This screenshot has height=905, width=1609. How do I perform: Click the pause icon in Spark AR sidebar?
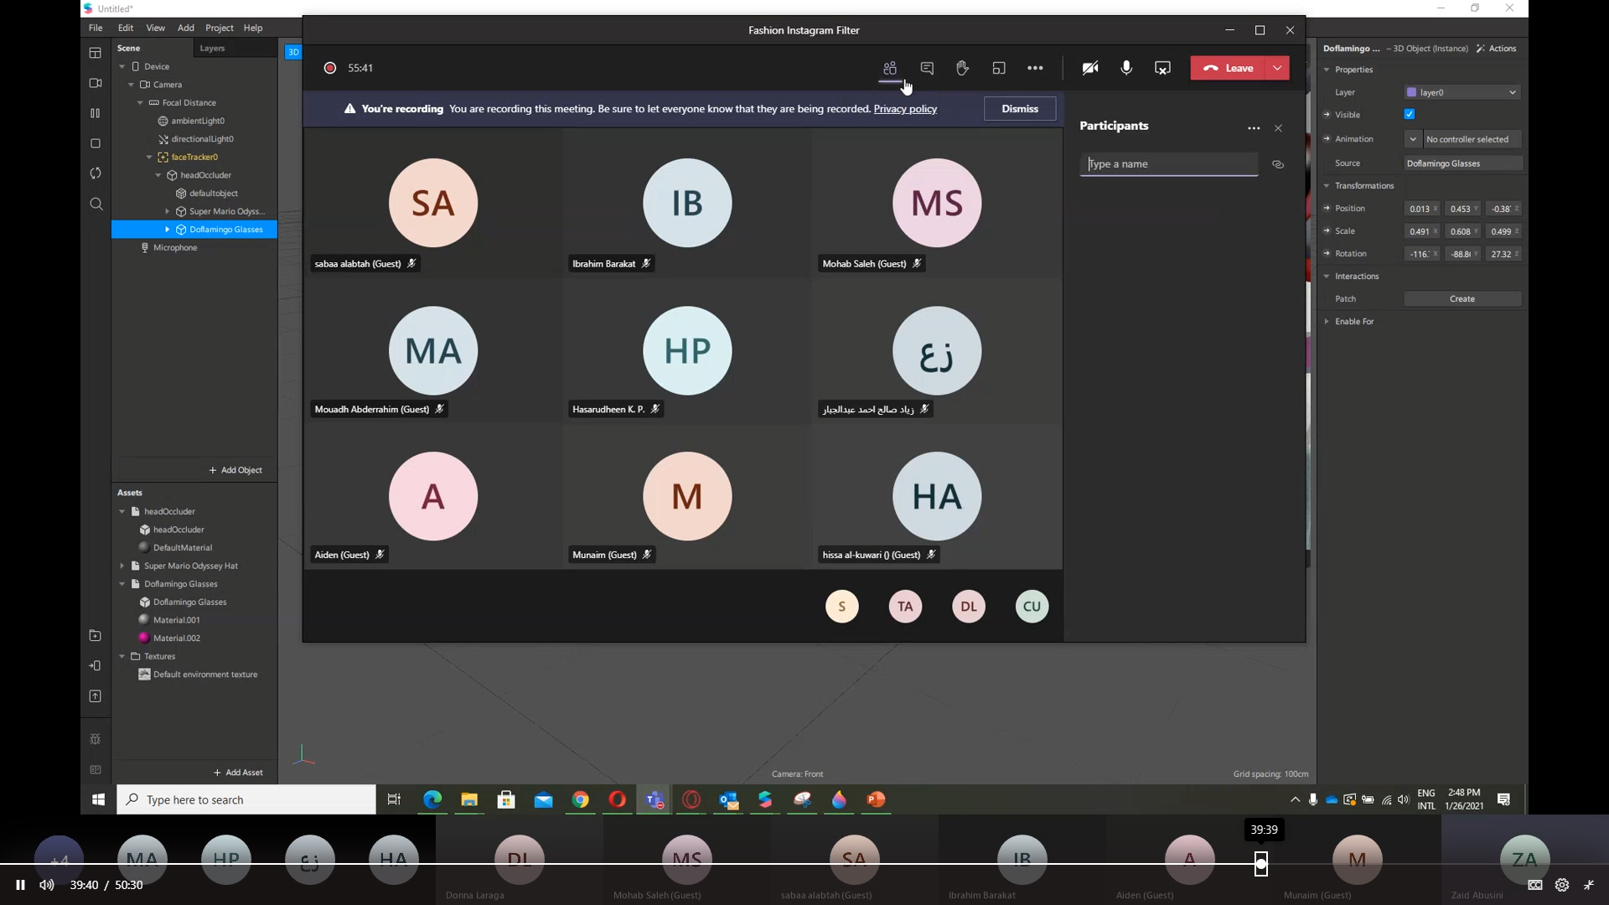pos(96,113)
